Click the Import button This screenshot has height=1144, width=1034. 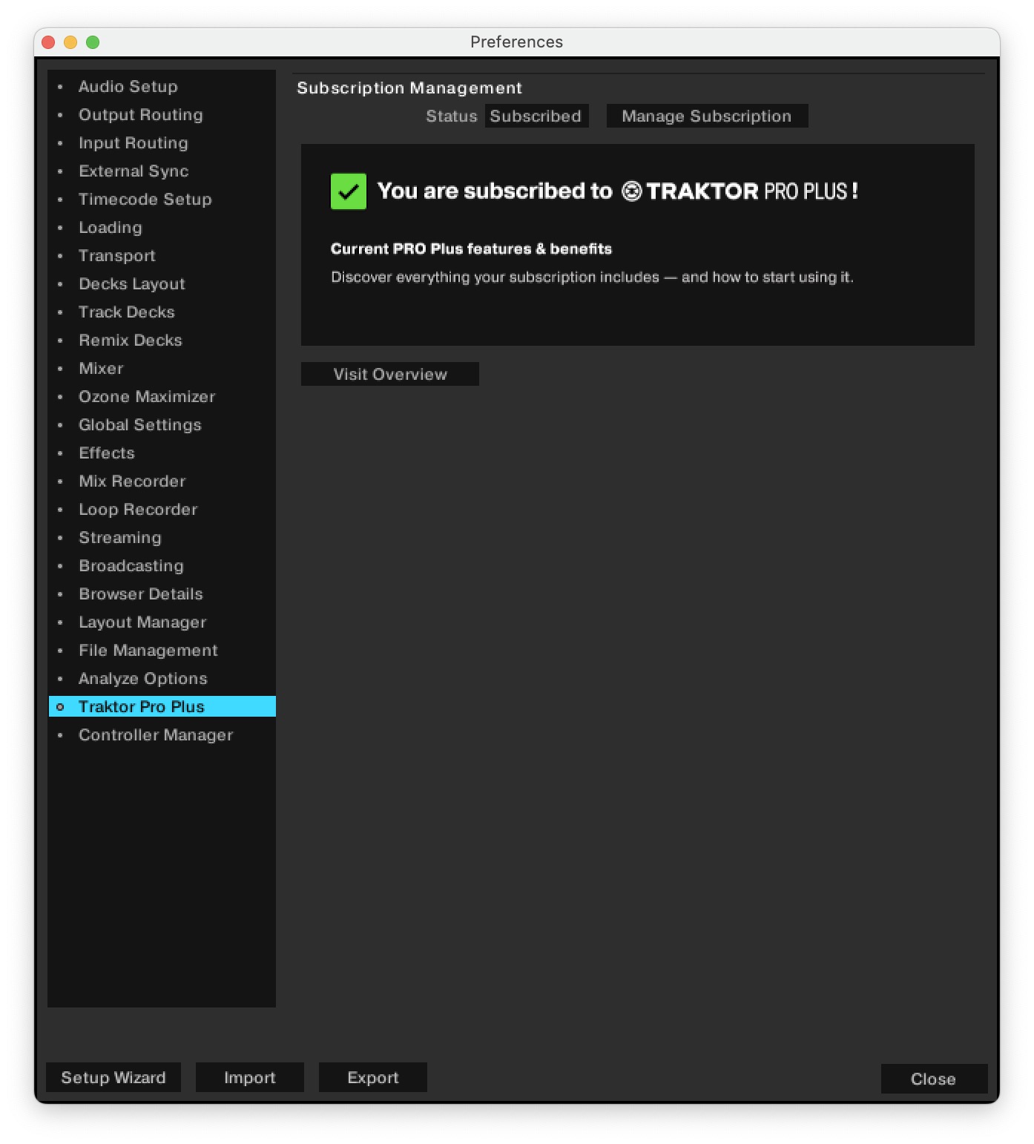pos(249,1077)
